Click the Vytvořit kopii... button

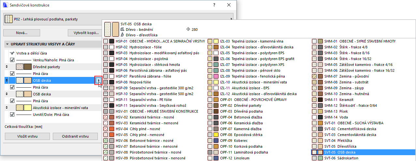point(86,33)
